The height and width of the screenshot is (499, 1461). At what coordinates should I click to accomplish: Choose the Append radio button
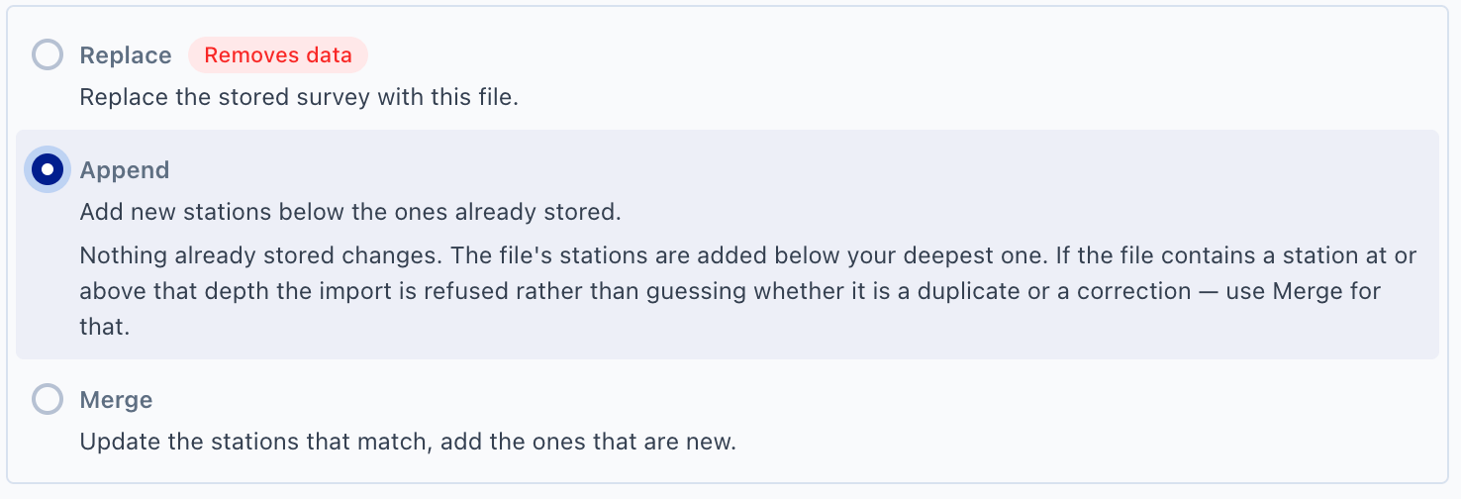48,169
